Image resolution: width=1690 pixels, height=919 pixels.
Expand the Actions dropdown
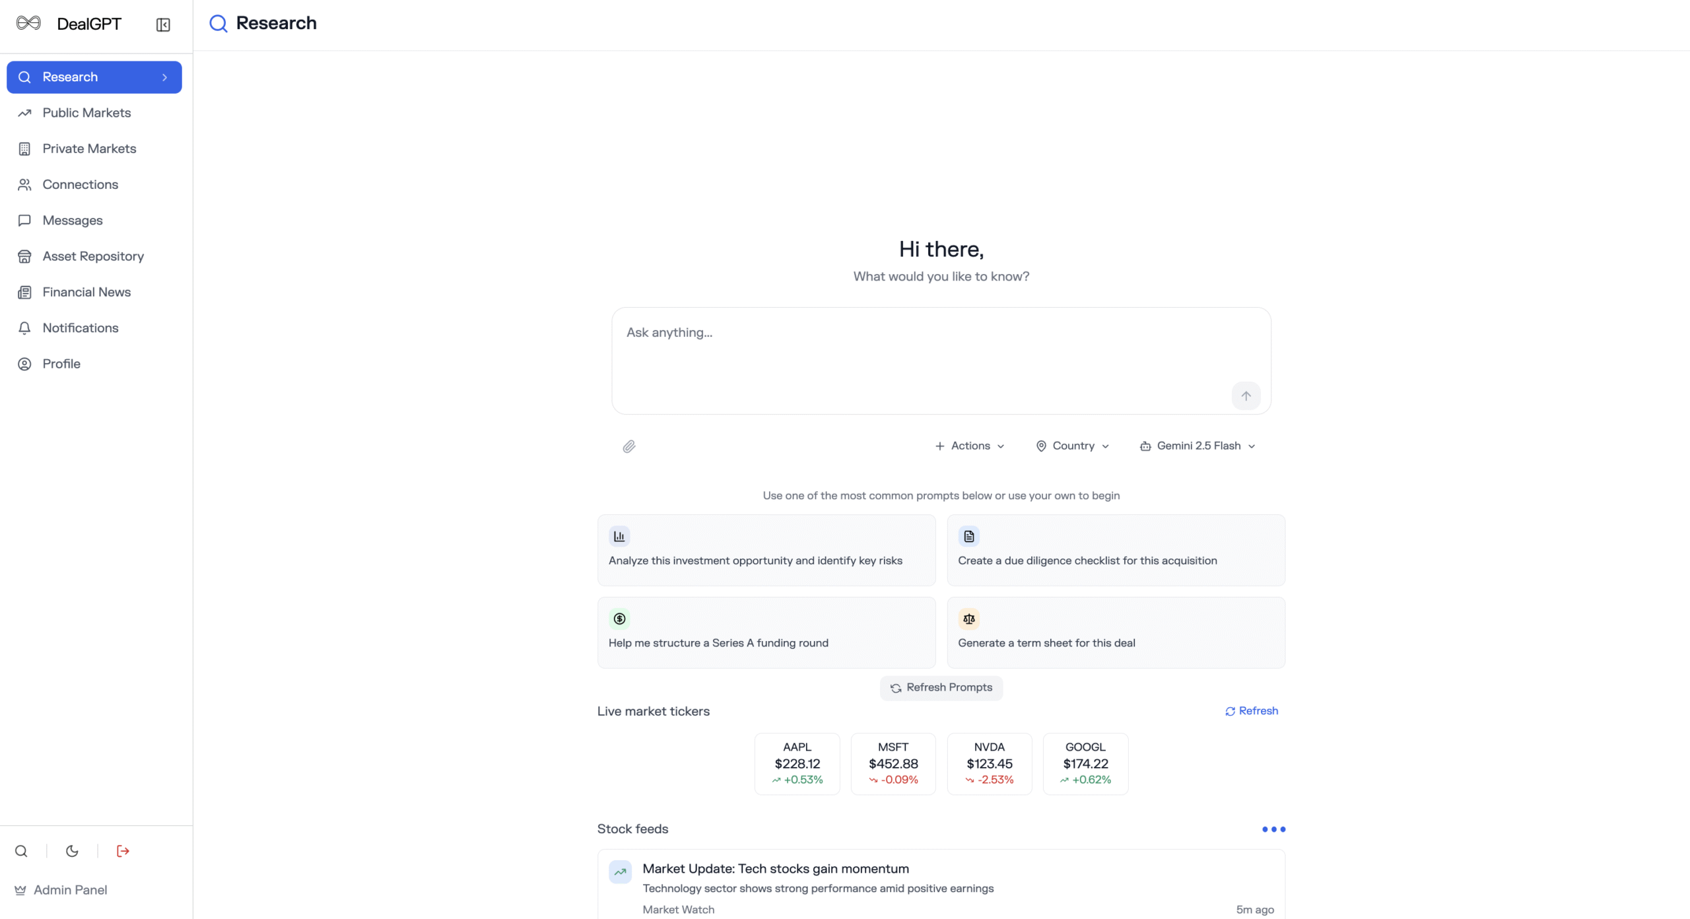click(x=970, y=446)
